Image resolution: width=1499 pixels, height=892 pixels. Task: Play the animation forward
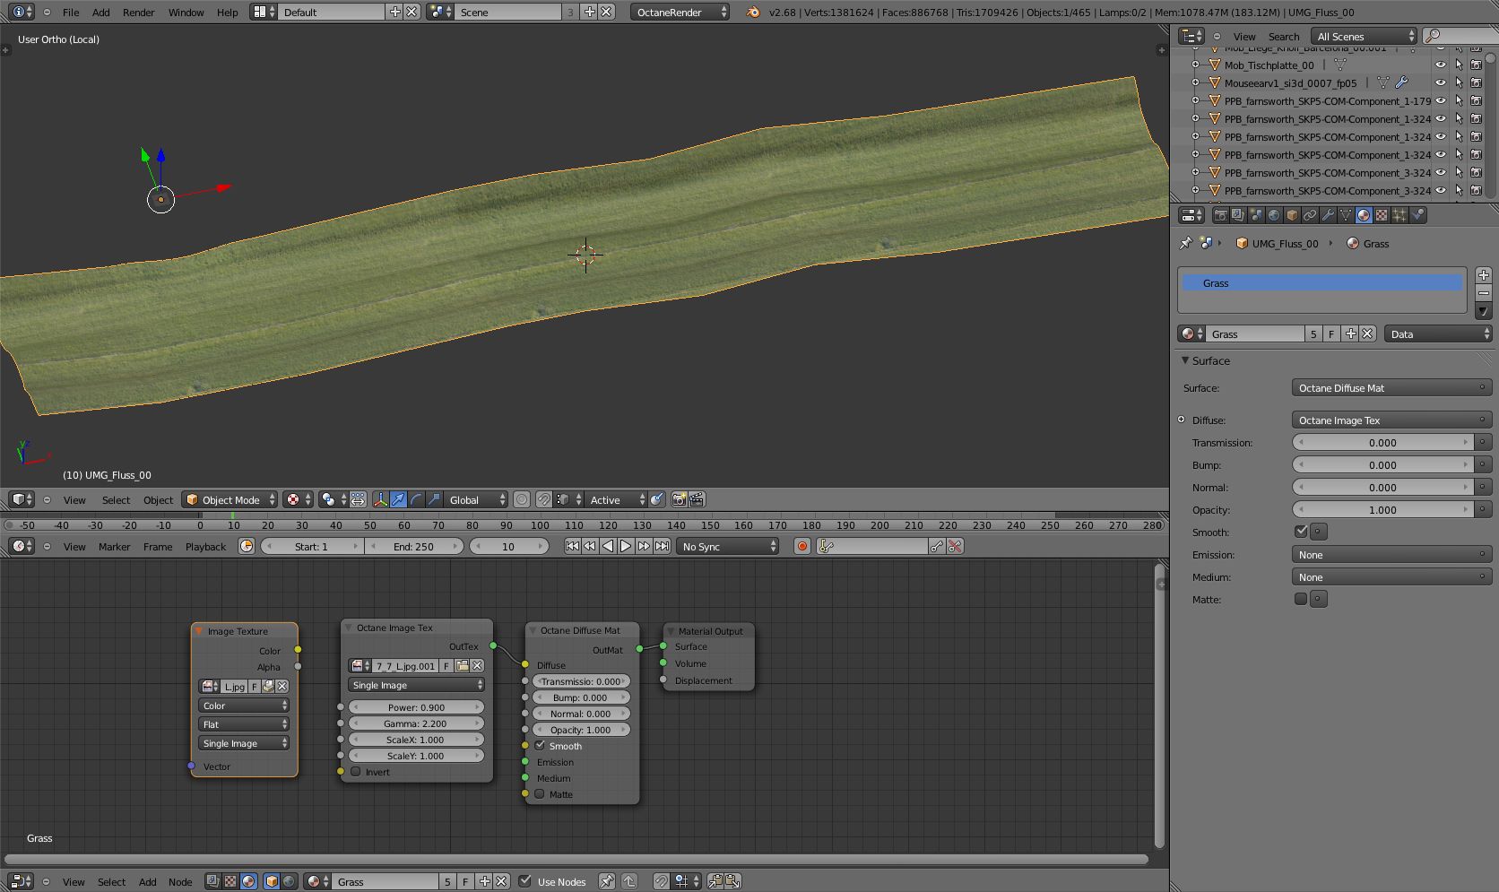pyautogui.click(x=626, y=546)
